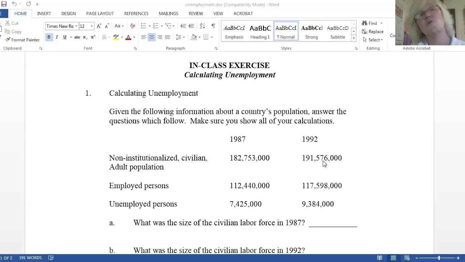Increase paragraph indent
This screenshot has height=262, width=465.
tap(191, 26)
